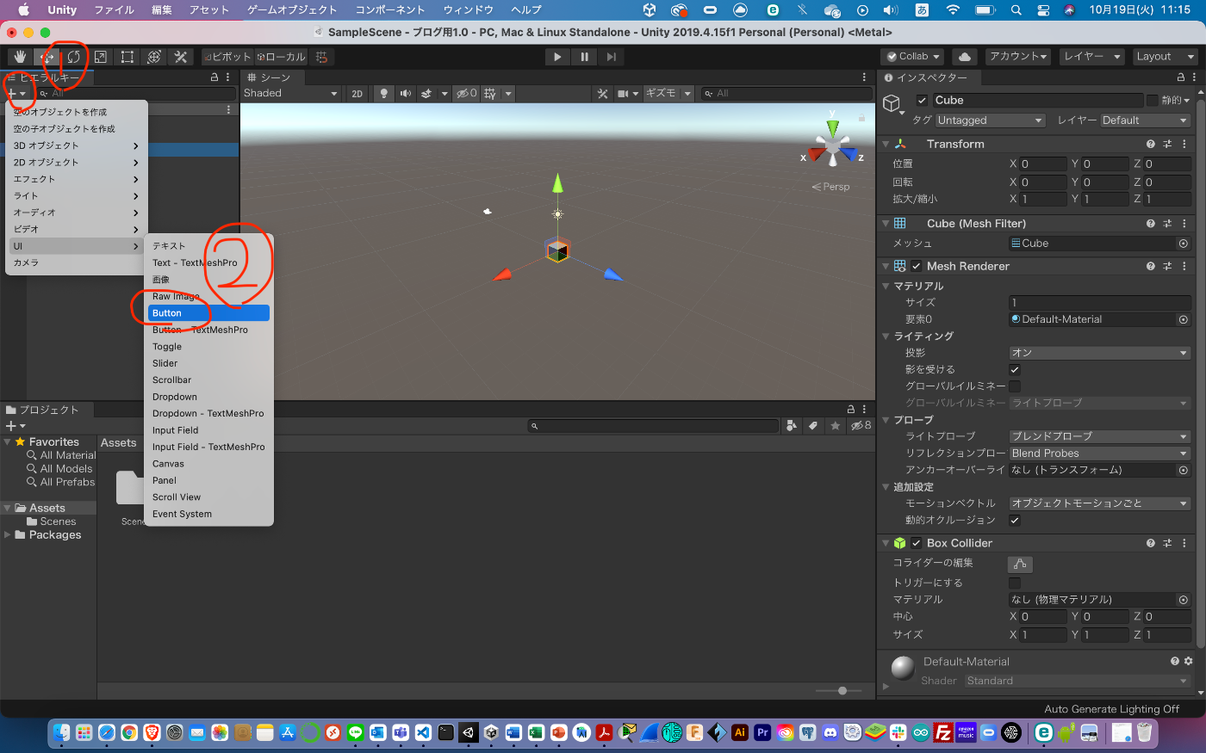
Task: Collapse the Transform component
Action: [886, 145]
